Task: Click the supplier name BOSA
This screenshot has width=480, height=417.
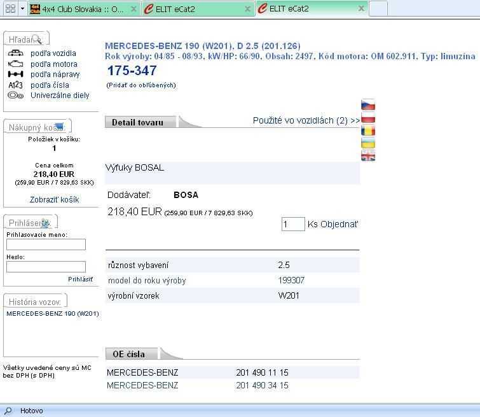Action: [x=186, y=195]
